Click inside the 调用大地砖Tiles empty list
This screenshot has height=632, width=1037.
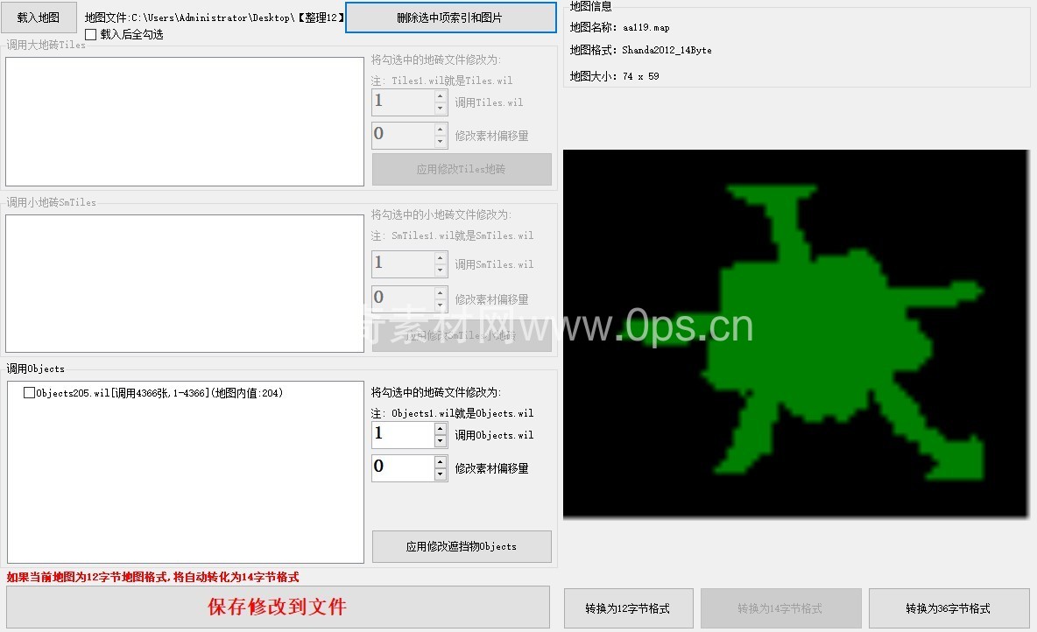click(x=185, y=122)
